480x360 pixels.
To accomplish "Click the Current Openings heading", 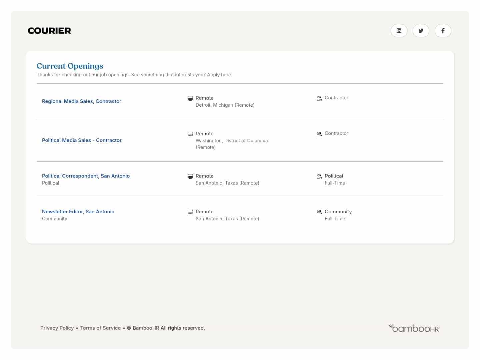I will [70, 66].
